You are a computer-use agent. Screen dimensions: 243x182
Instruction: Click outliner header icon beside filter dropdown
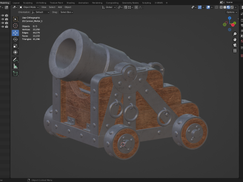[x=7, y=7]
